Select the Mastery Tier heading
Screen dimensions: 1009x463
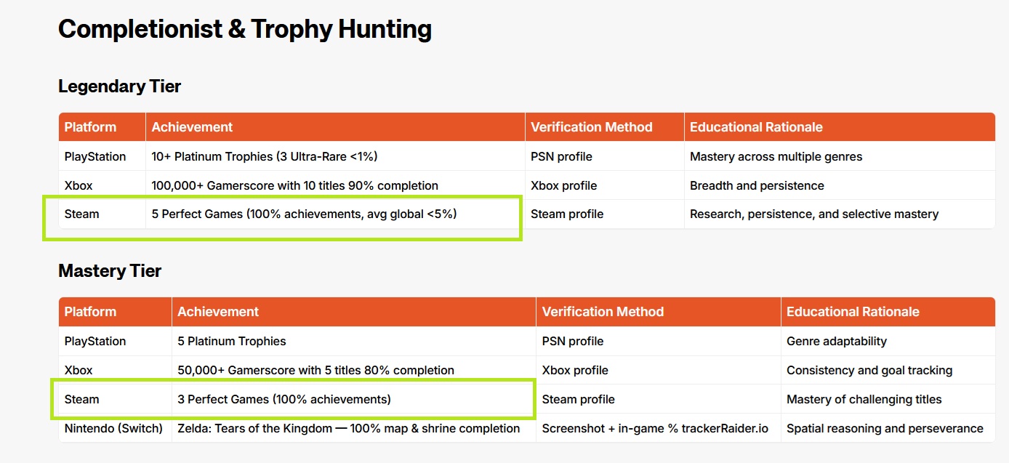[110, 271]
